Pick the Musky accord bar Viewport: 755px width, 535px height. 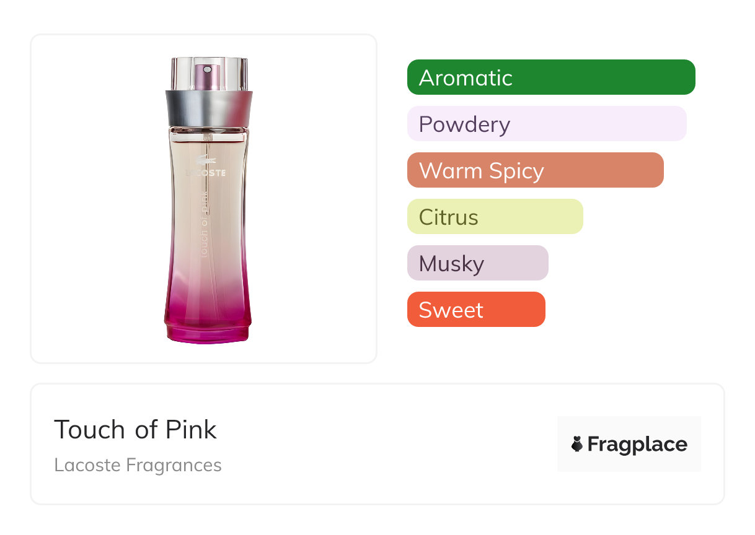pos(477,263)
